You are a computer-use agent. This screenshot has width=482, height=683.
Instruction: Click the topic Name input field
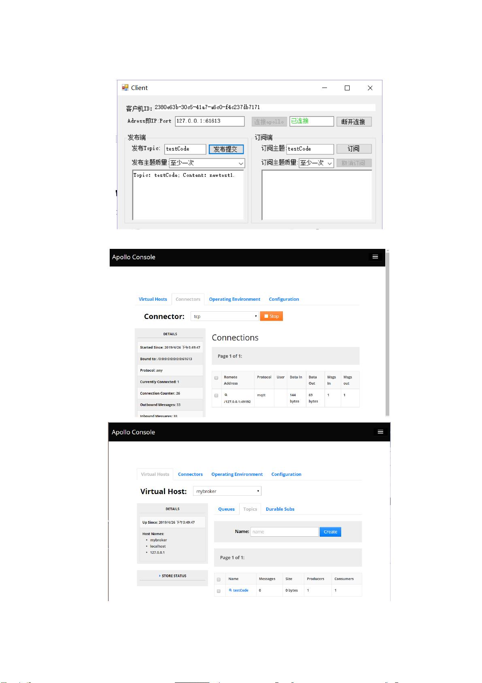tap(285, 532)
